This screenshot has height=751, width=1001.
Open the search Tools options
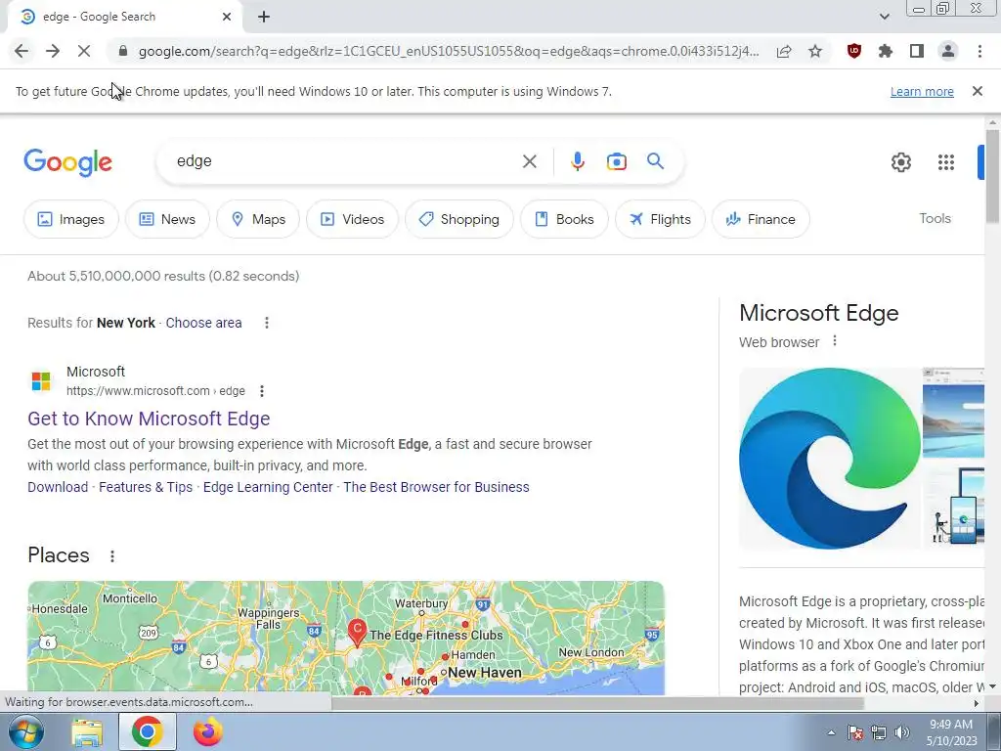coord(935,218)
